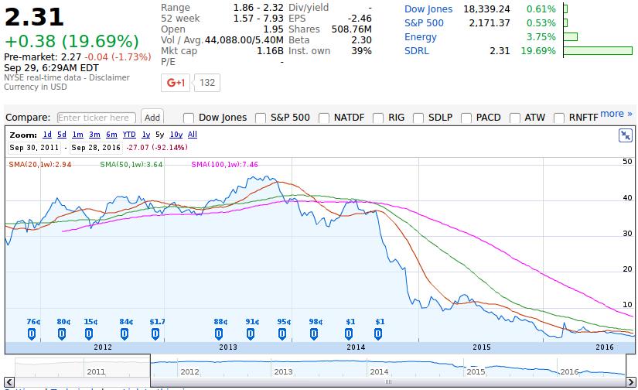
Task: Click the SMA(20,1w):2.94 legend label
Action: tap(40, 165)
